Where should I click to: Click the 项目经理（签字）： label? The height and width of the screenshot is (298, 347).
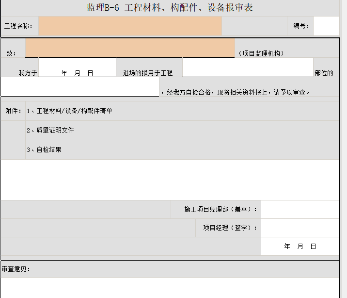coord(230,228)
